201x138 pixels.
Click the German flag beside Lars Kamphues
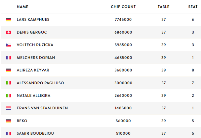tap(9, 20)
